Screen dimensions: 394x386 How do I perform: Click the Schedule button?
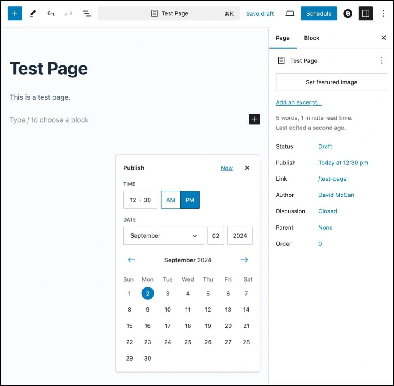(319, 13)
